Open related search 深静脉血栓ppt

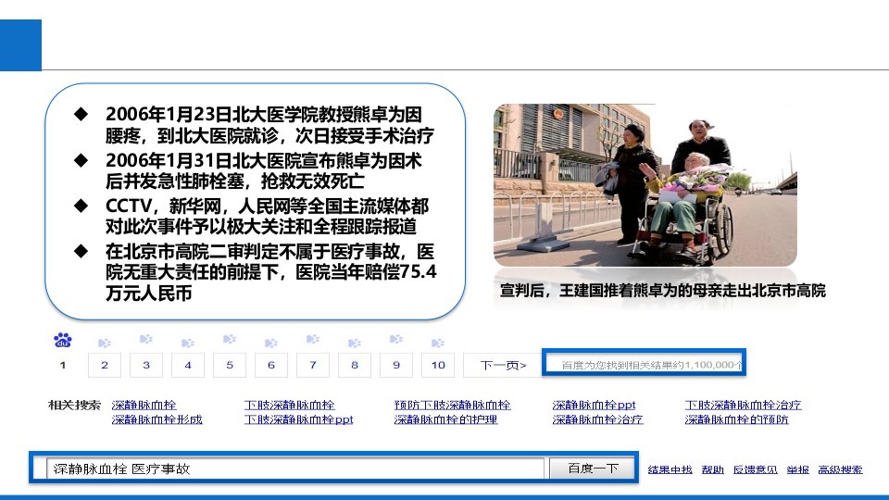point(595,405)
